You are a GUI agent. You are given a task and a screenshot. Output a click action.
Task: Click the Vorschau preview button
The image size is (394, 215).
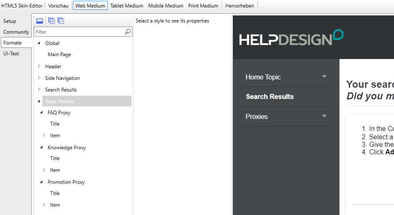pos(58,6)
